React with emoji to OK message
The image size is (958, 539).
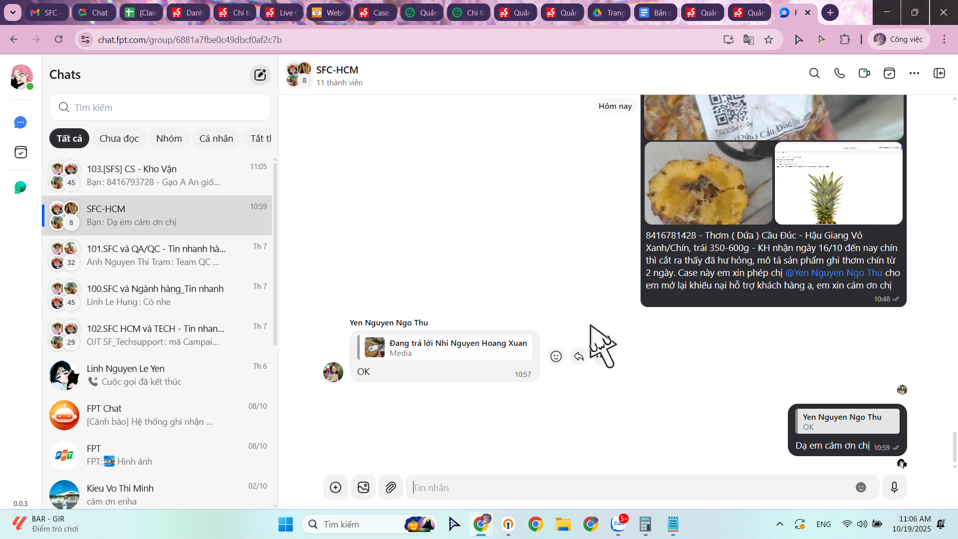coord(556,356)
